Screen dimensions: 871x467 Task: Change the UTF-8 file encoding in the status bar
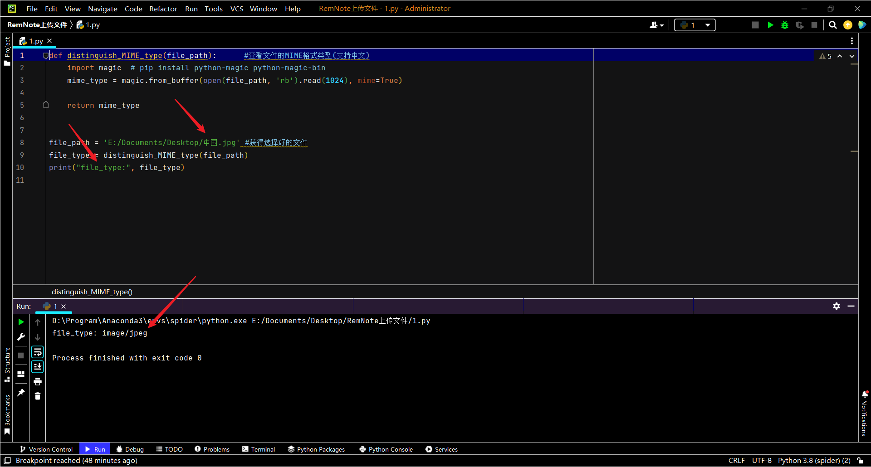point(762,461)
